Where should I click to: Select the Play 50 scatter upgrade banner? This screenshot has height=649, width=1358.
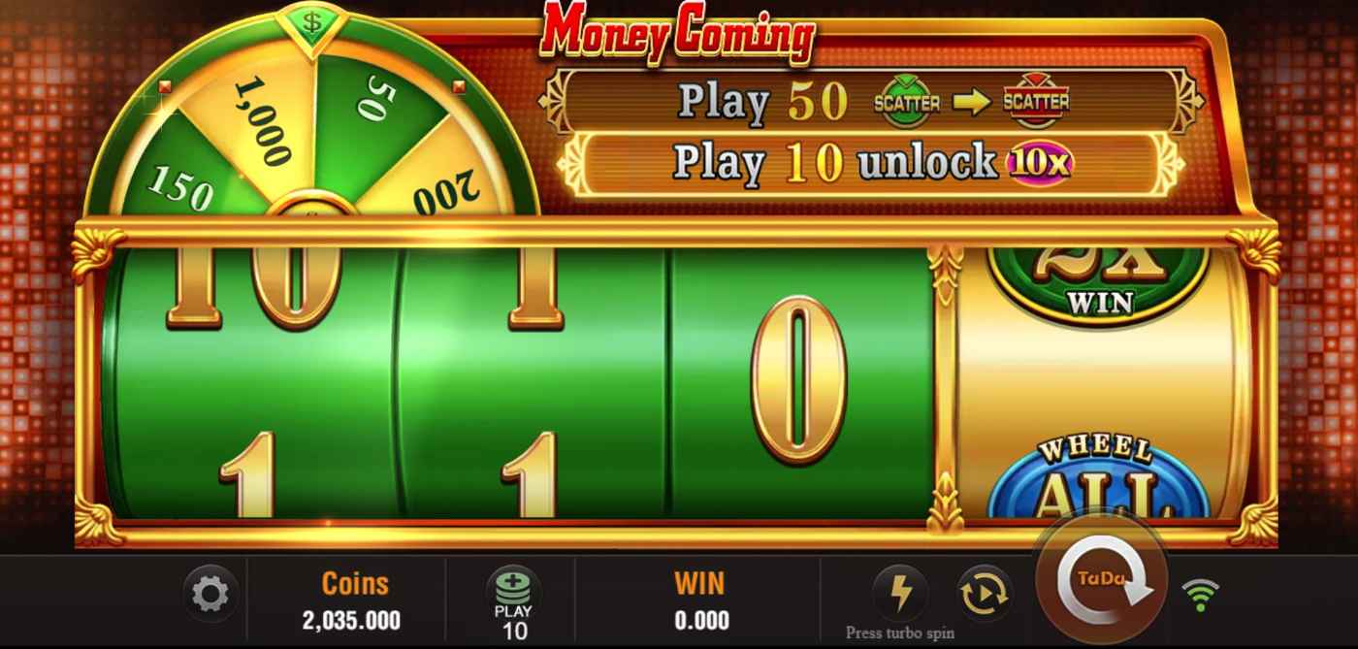point(871,101)
